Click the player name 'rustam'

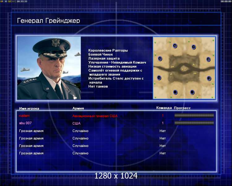click(x=24, y=116)
